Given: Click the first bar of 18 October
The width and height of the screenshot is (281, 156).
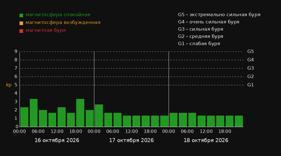Looking at the screenshot, I should pos(174,120).
